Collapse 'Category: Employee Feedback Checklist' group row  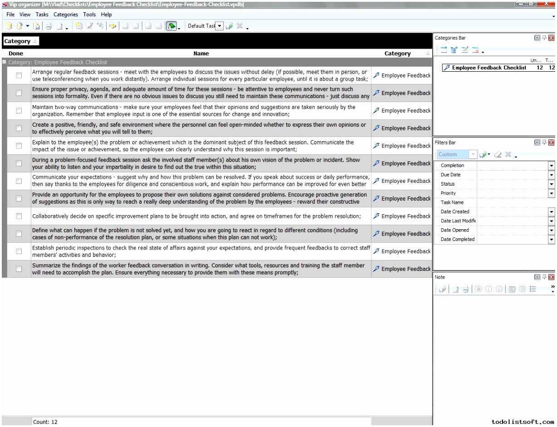(4, 62)
